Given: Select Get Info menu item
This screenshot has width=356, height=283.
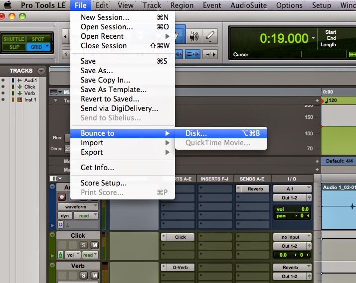Looking at the screenshot, I should click(x=123, y=168).
